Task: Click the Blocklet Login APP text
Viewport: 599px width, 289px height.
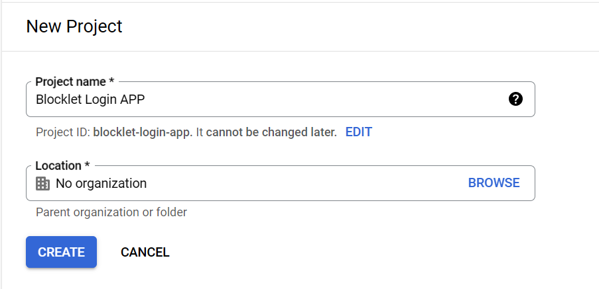Action: [90, 100]
